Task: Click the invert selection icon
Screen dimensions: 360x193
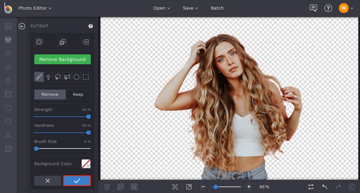Action: click(63, 42)
